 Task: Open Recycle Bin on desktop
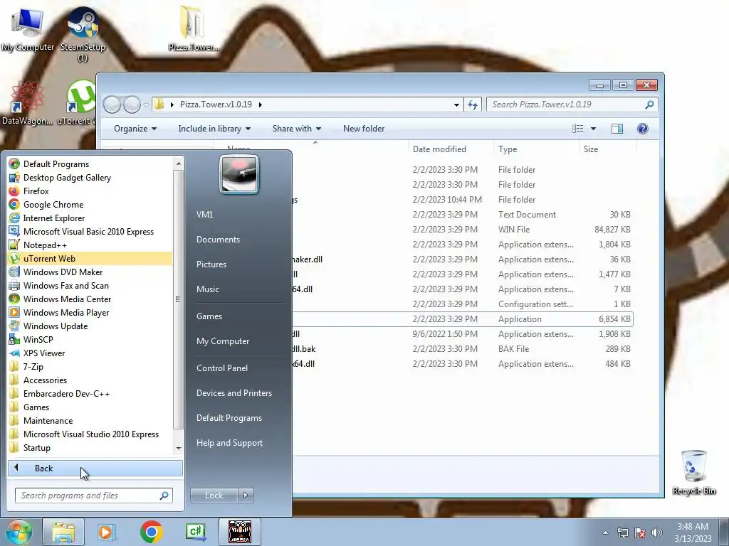693,472
